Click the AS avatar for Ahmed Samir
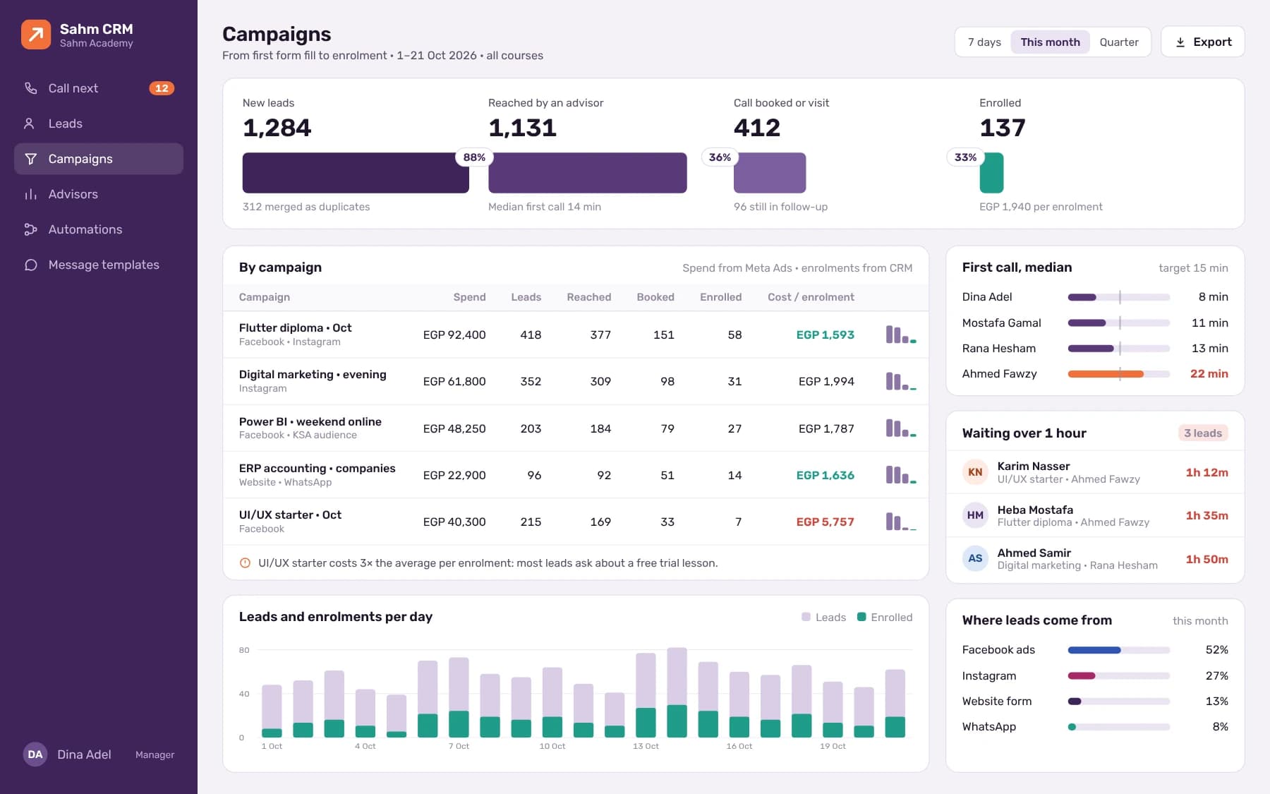 point(975,558)
